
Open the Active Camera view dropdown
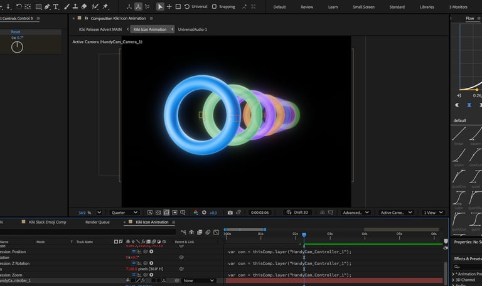pos(395,213)
